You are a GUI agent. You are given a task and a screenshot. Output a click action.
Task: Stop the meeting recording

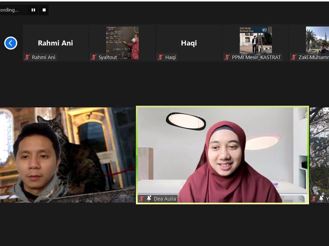click(44, 9)
